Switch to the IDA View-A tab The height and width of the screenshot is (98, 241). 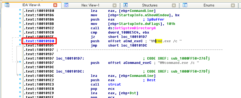tap(31, 5)
